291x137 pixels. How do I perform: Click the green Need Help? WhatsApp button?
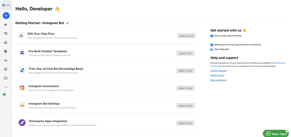276,134
